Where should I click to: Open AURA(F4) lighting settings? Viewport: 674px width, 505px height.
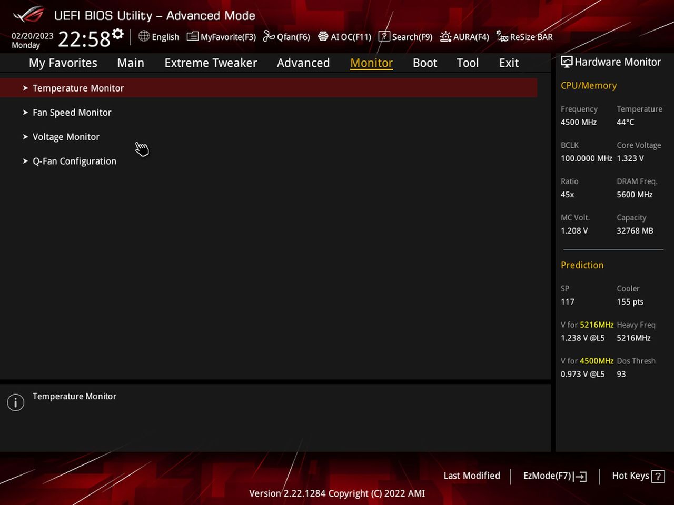pyautogui.click(x=471, y=37)
